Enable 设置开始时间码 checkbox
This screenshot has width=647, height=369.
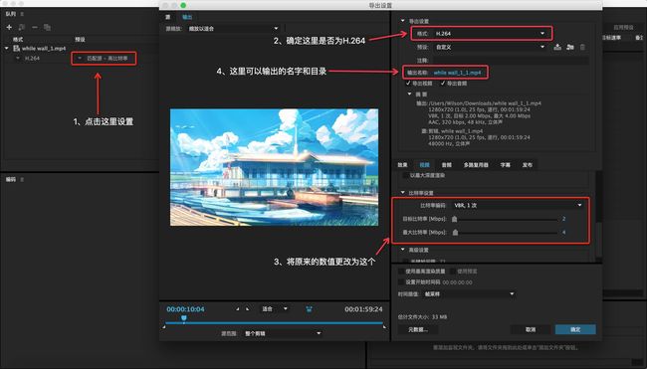pyautogui.click(x=401, y=282)
